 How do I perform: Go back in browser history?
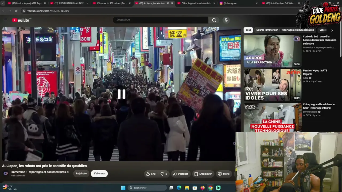coord(3,11)
